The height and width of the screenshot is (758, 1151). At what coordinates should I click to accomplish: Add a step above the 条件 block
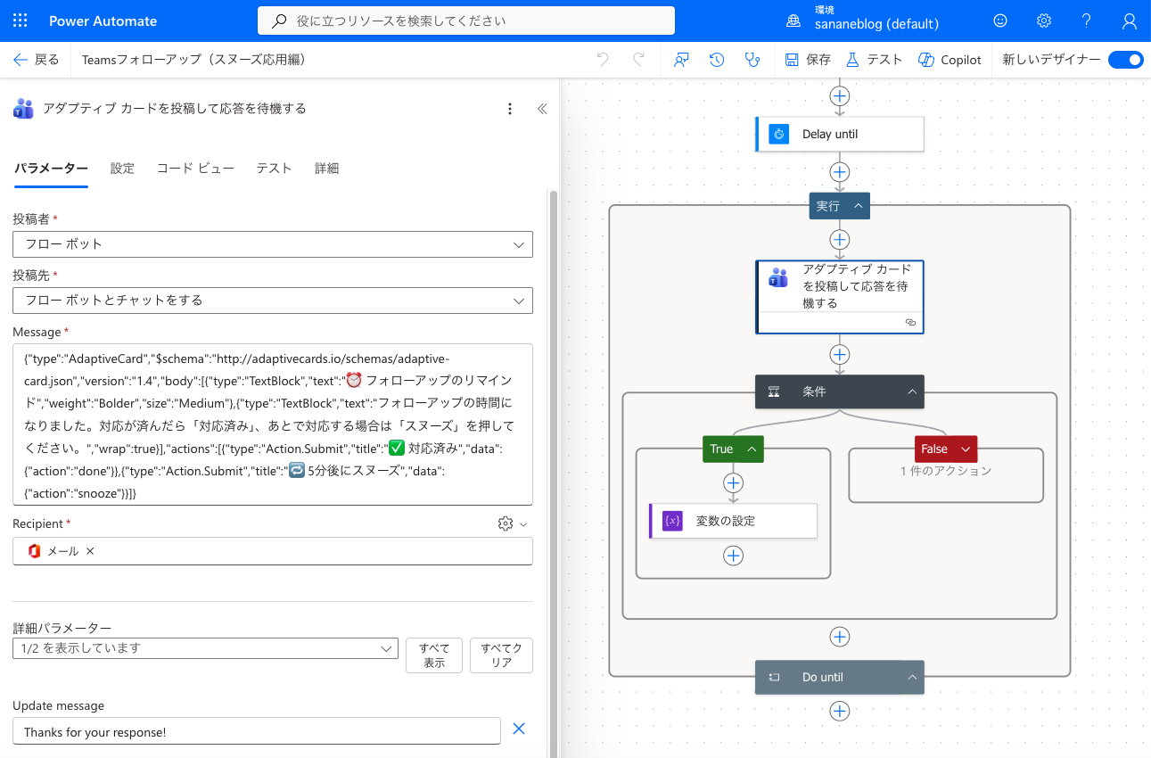click(x=840, y=354)
